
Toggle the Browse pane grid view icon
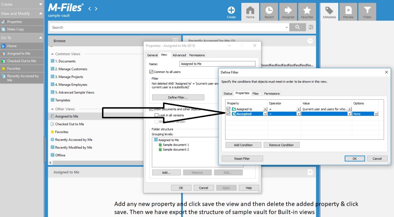175,41
